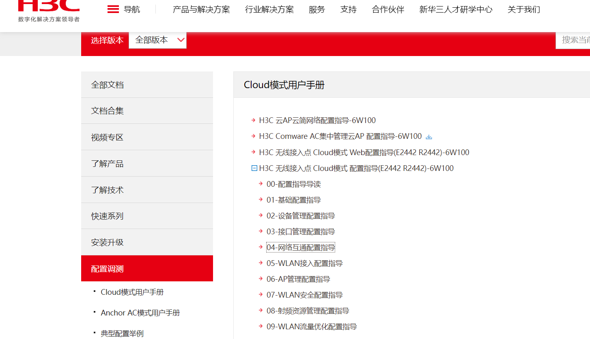Open 01-基础配置指导

click(294, 200)
